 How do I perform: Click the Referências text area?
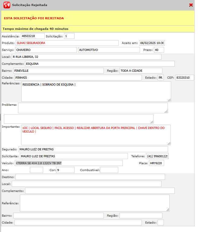click(x=96, y=92)
